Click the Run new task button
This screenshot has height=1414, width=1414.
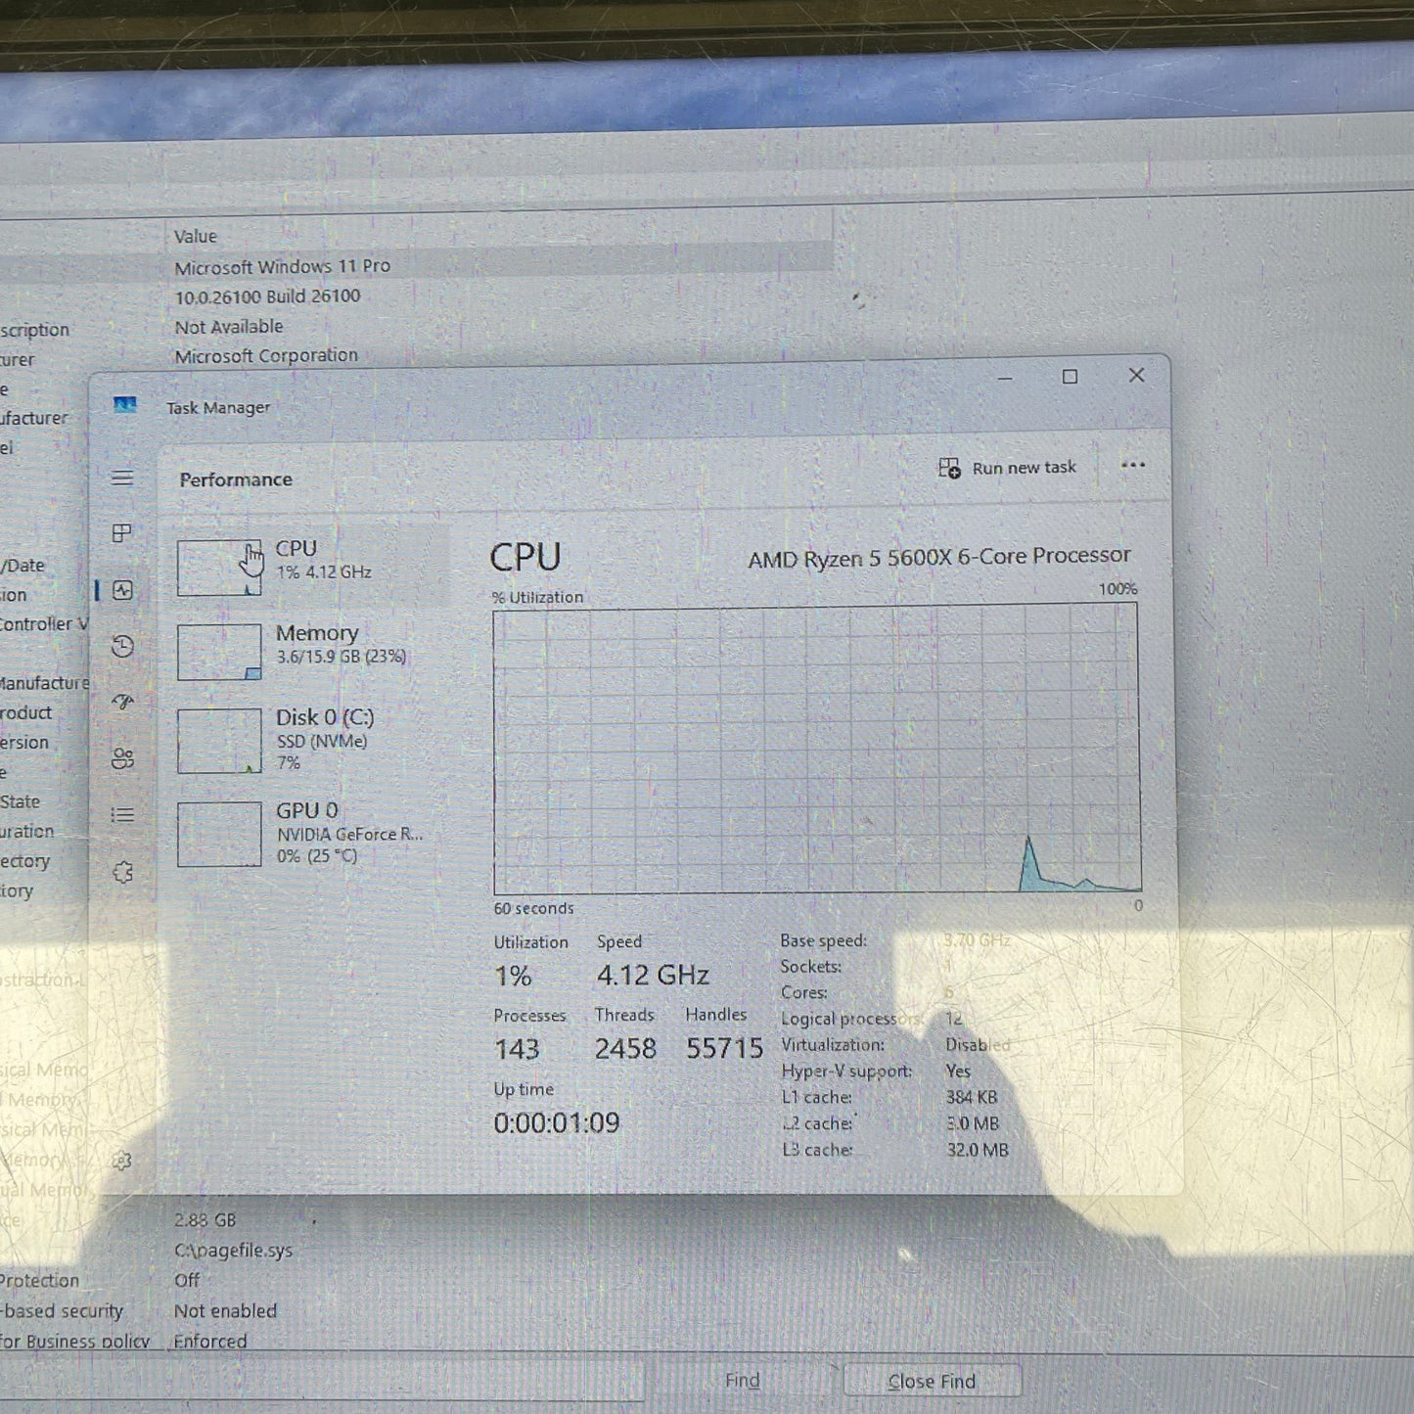pos(1008,468)
